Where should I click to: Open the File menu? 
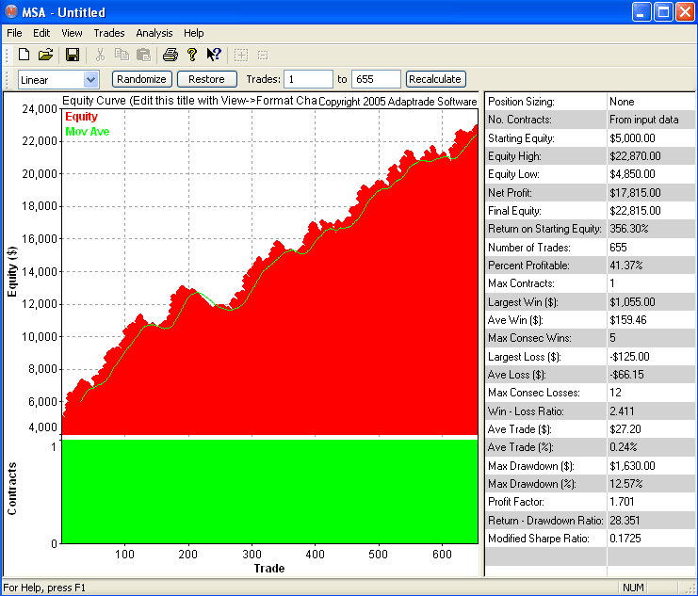coord(14,33)
